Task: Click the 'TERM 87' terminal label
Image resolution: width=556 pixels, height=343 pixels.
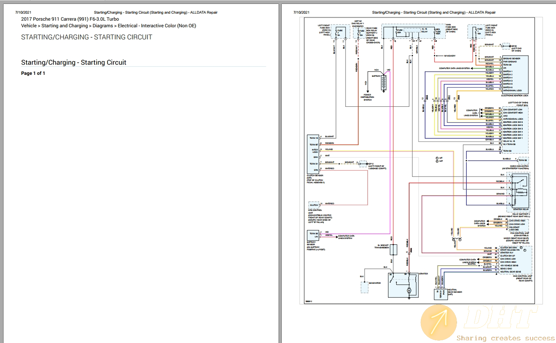Action: [314, 145]
